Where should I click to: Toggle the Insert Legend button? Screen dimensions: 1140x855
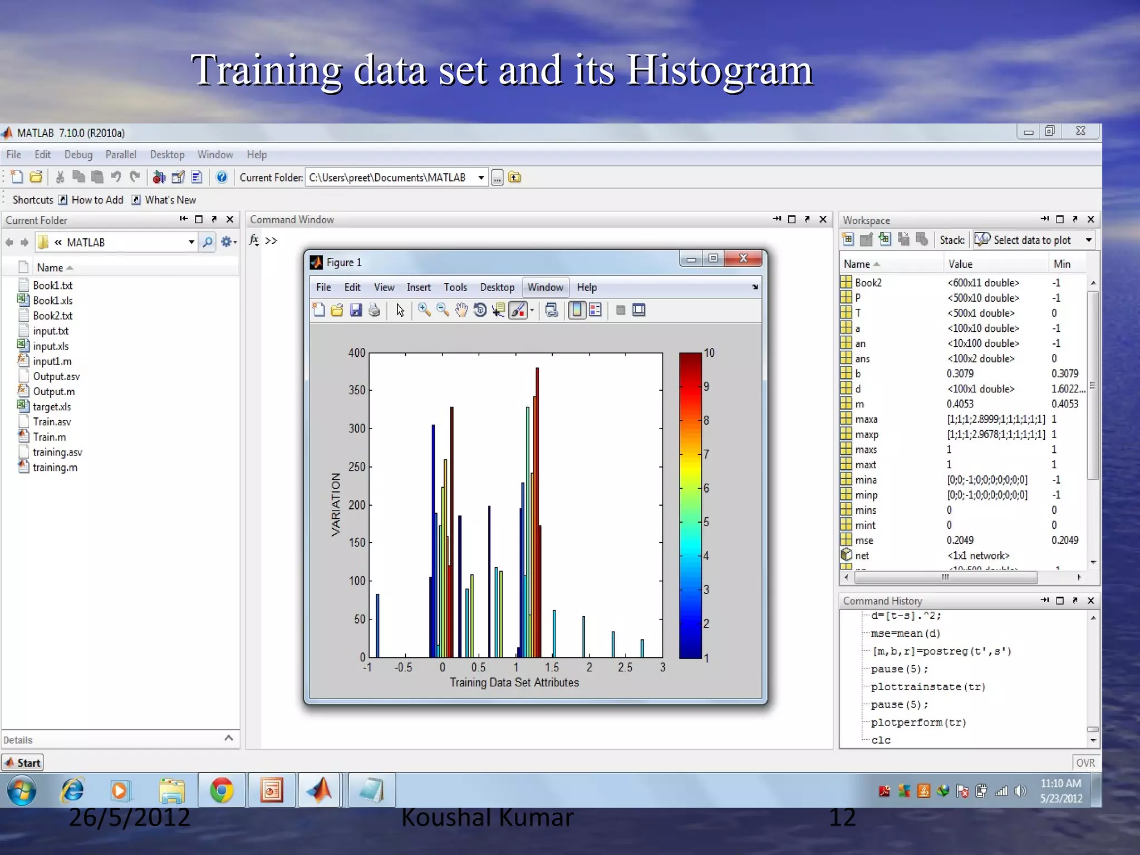click(x=595, y=310)
